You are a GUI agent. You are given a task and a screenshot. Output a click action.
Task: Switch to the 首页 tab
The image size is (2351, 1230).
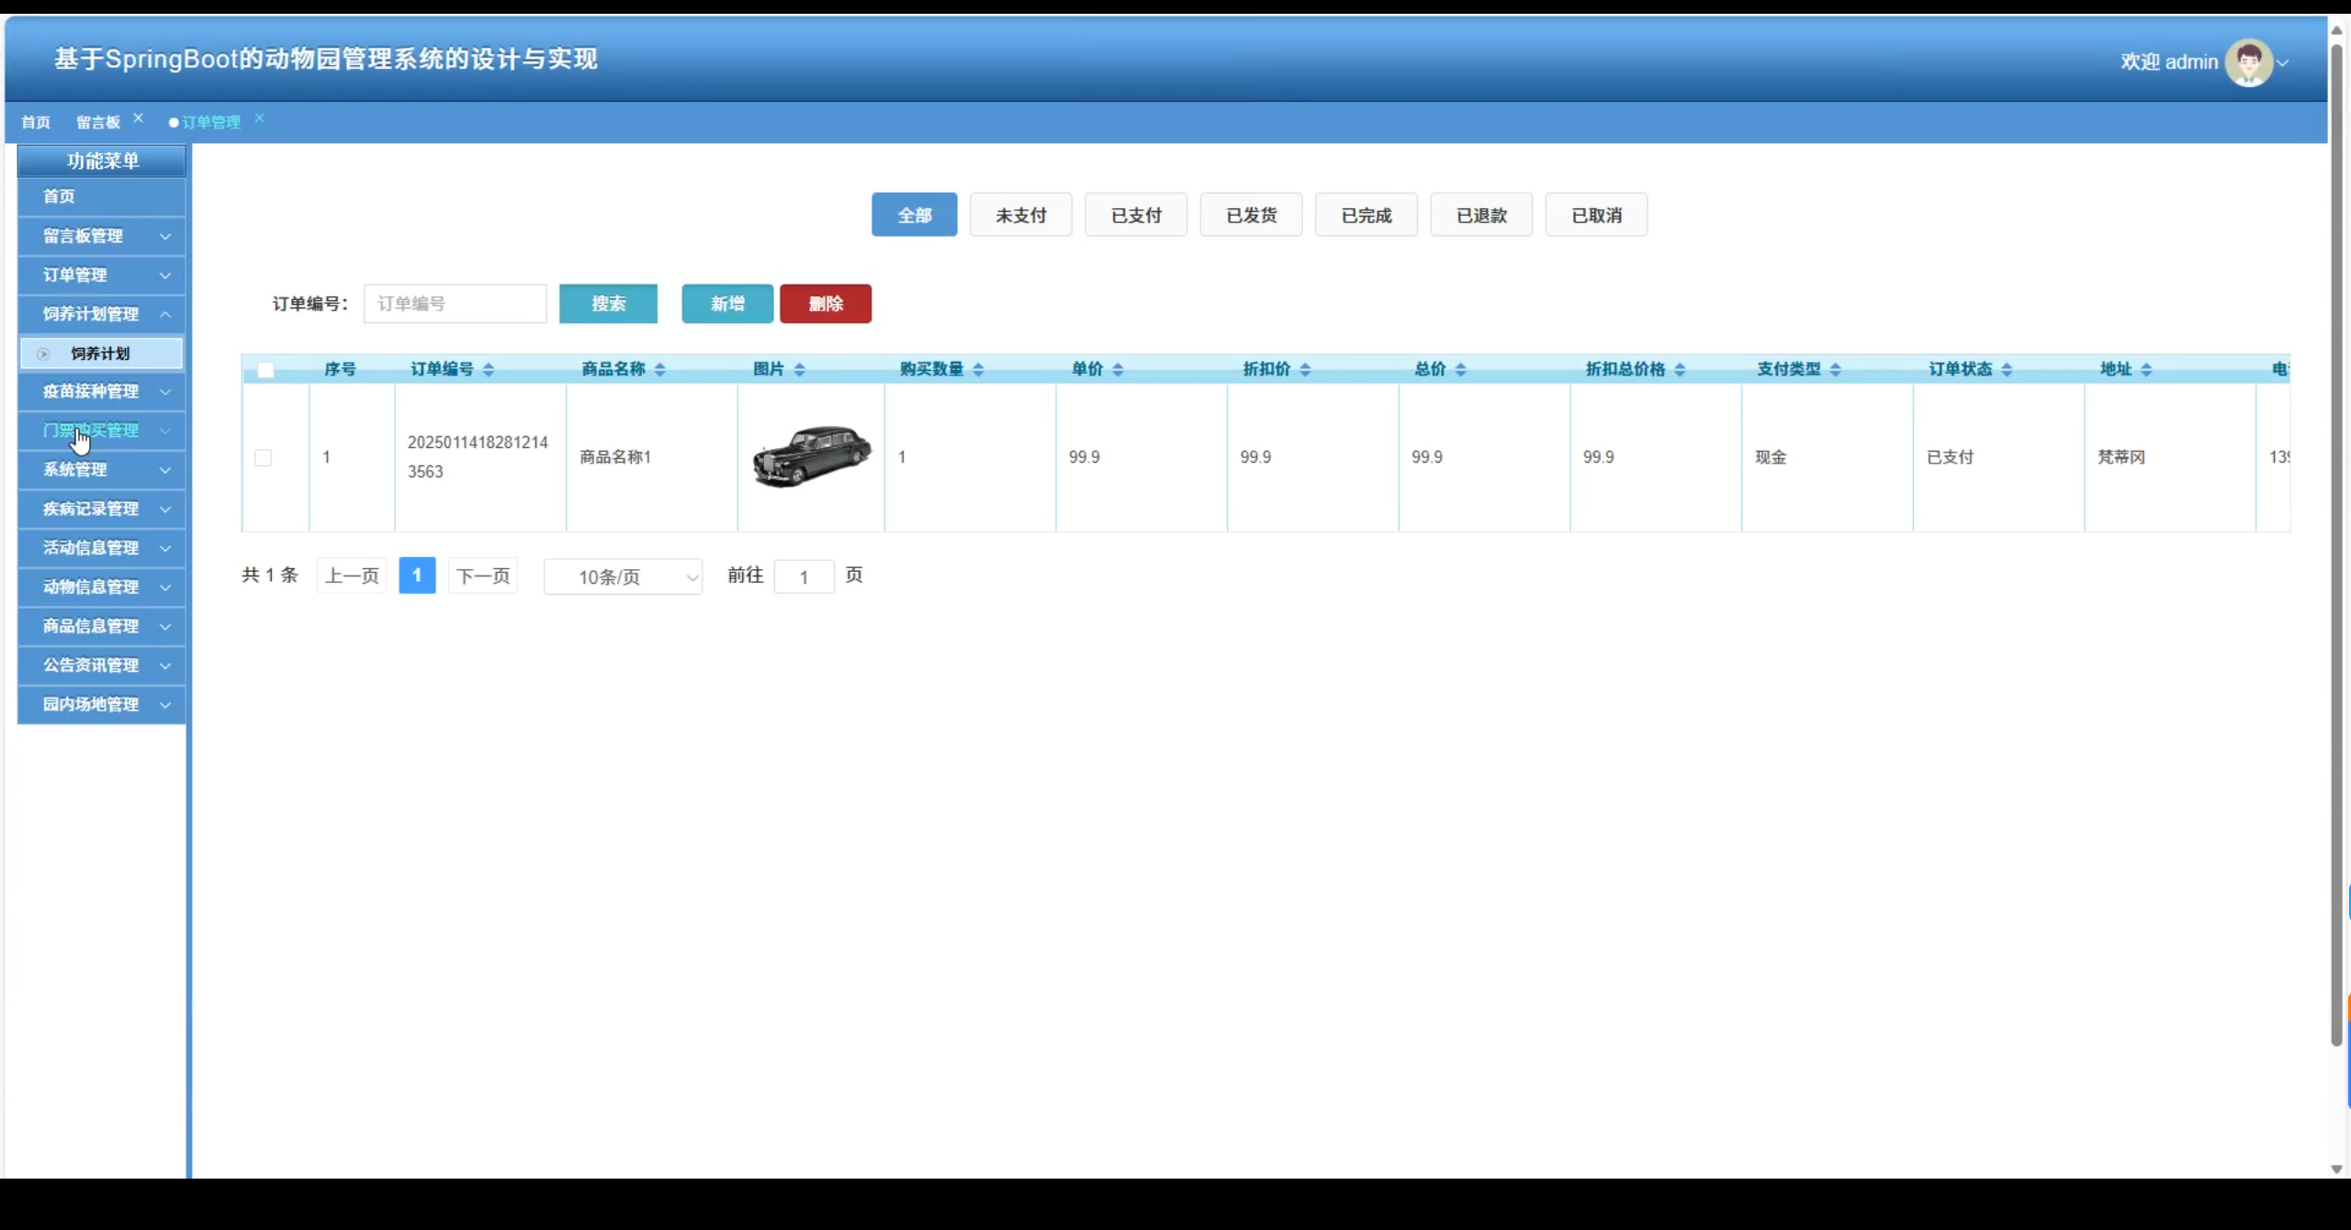click(x=36, y=123)
